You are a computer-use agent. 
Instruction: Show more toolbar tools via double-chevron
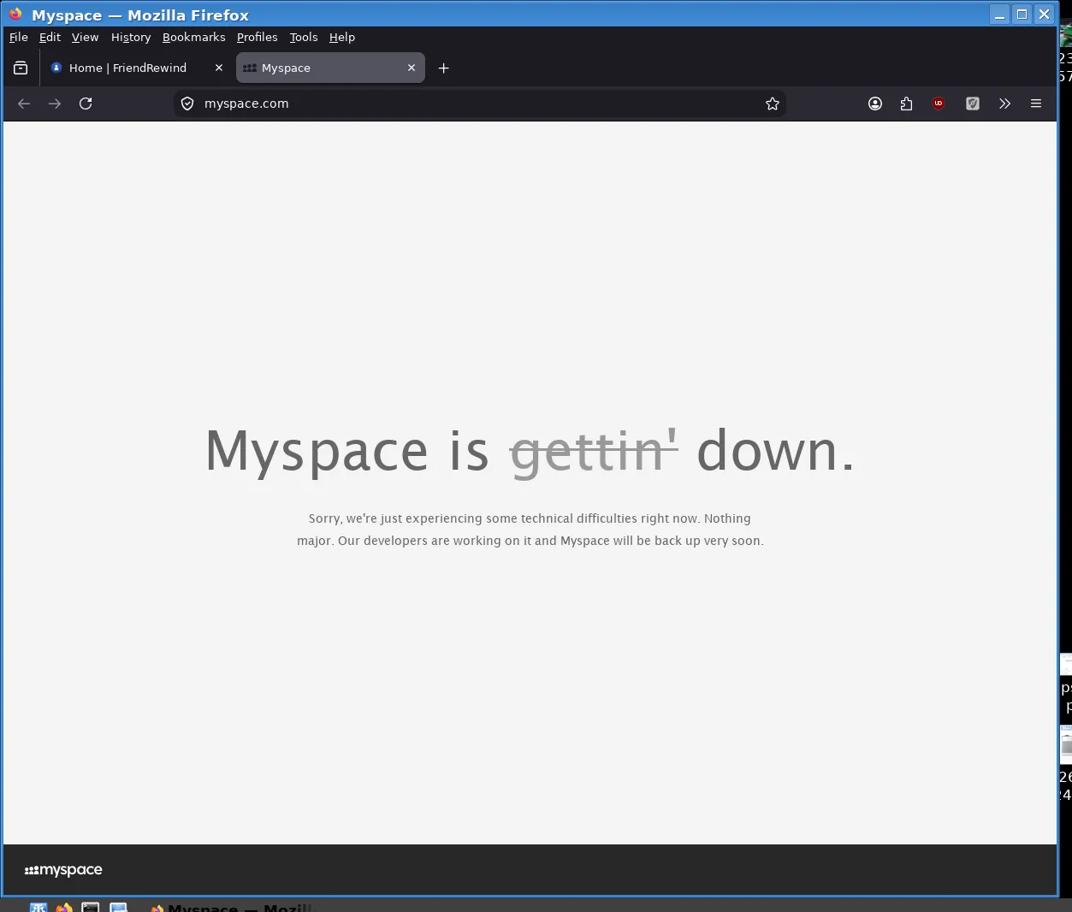tap(1004, 104)
